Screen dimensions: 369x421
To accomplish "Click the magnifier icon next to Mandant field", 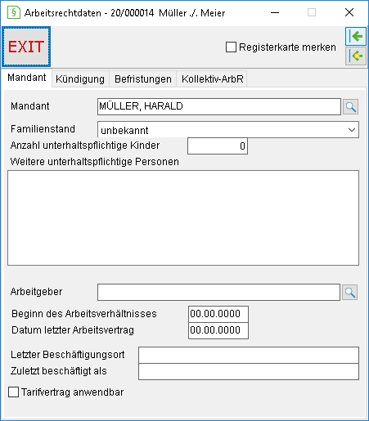I will (x=350, y=107).
